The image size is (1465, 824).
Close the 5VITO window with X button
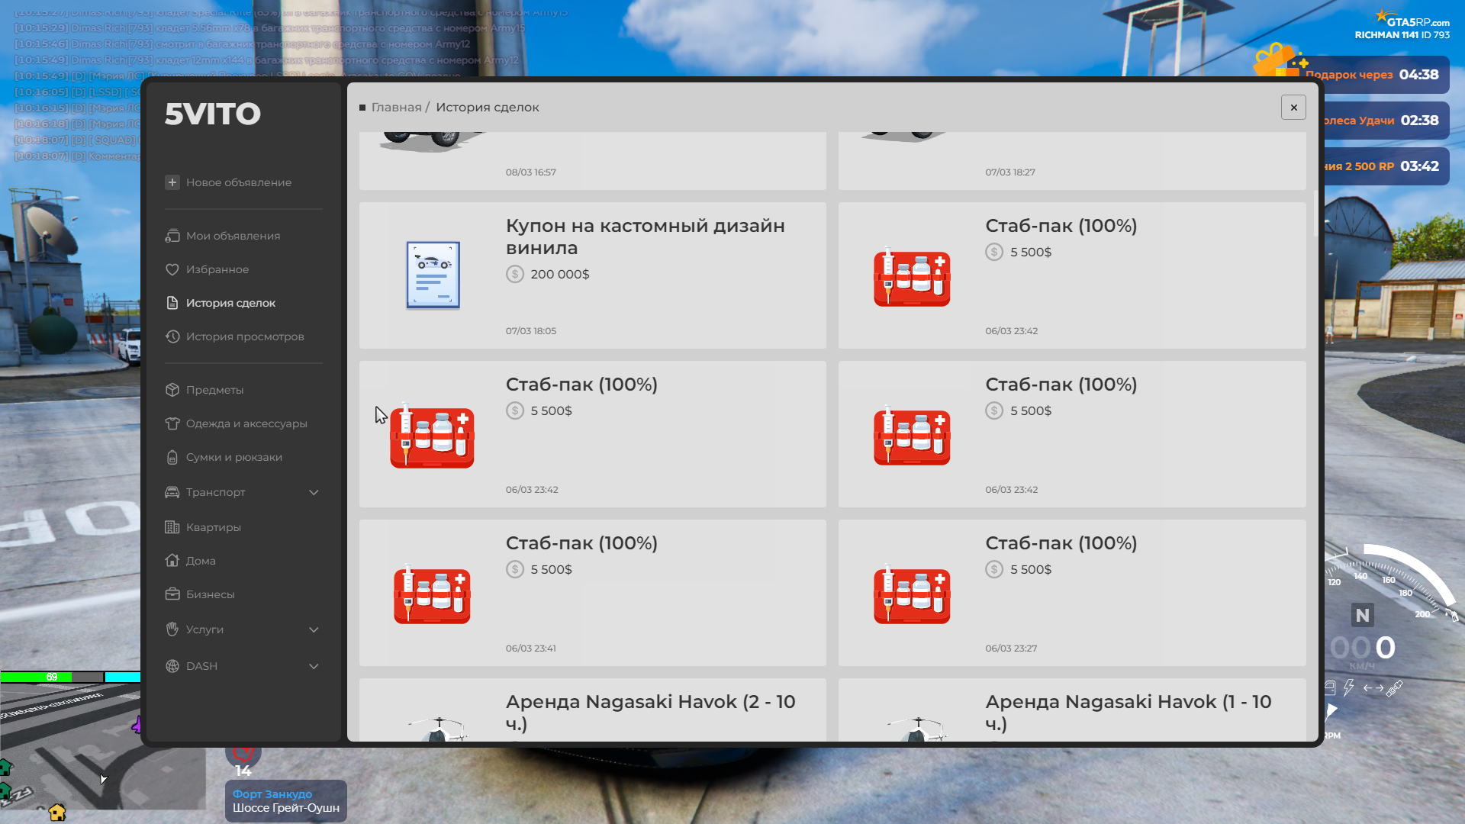click(x=1293, y=108)
